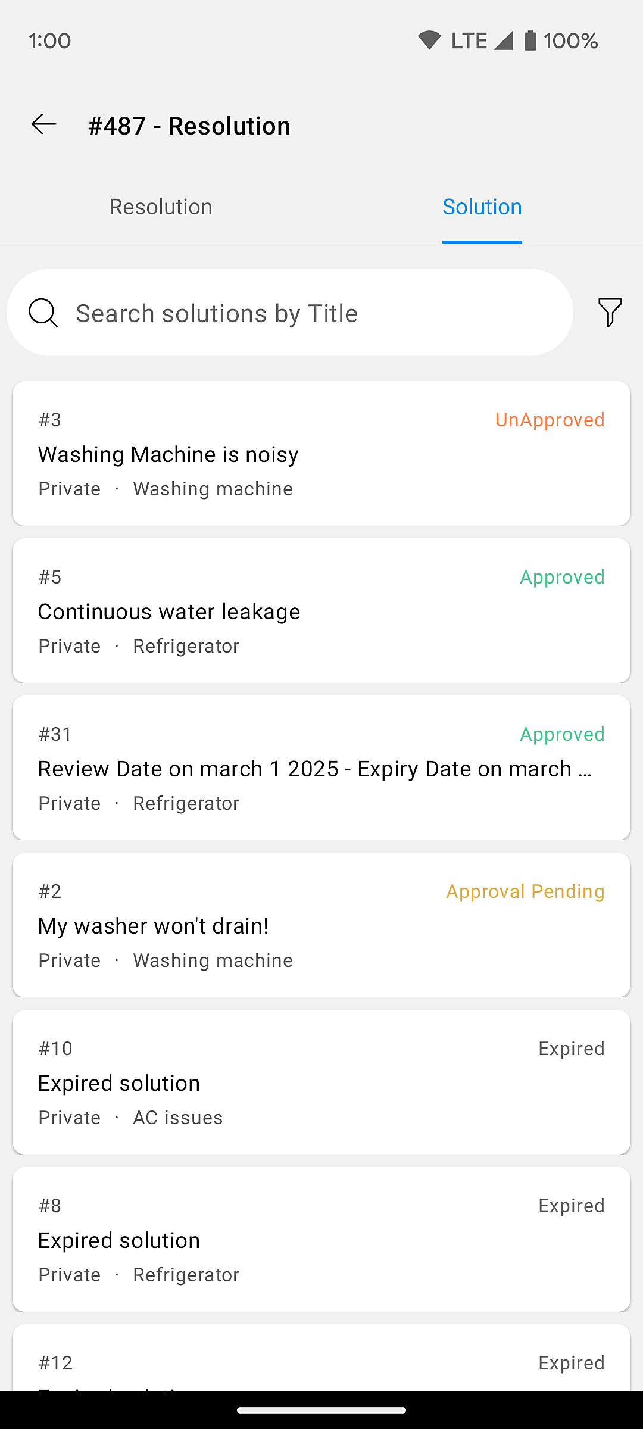The image size is (643, 1429).
Task: Select Expired solution number 10
Action: [321, 1082]
